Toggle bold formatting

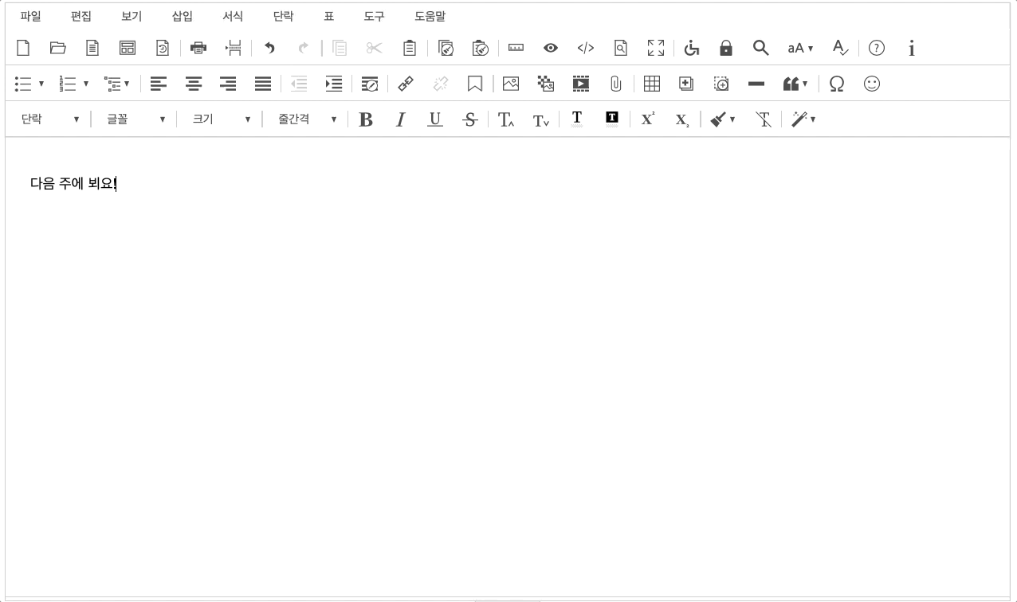366,119
